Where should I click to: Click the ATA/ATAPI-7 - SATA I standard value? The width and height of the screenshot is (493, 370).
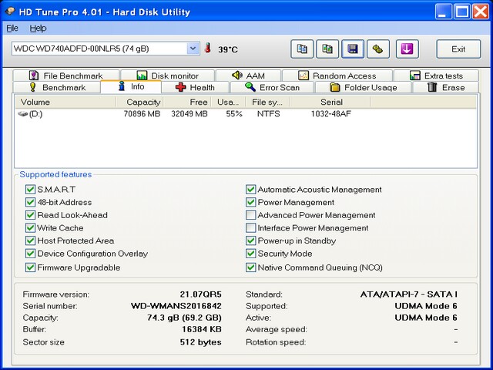pos(409,294)
